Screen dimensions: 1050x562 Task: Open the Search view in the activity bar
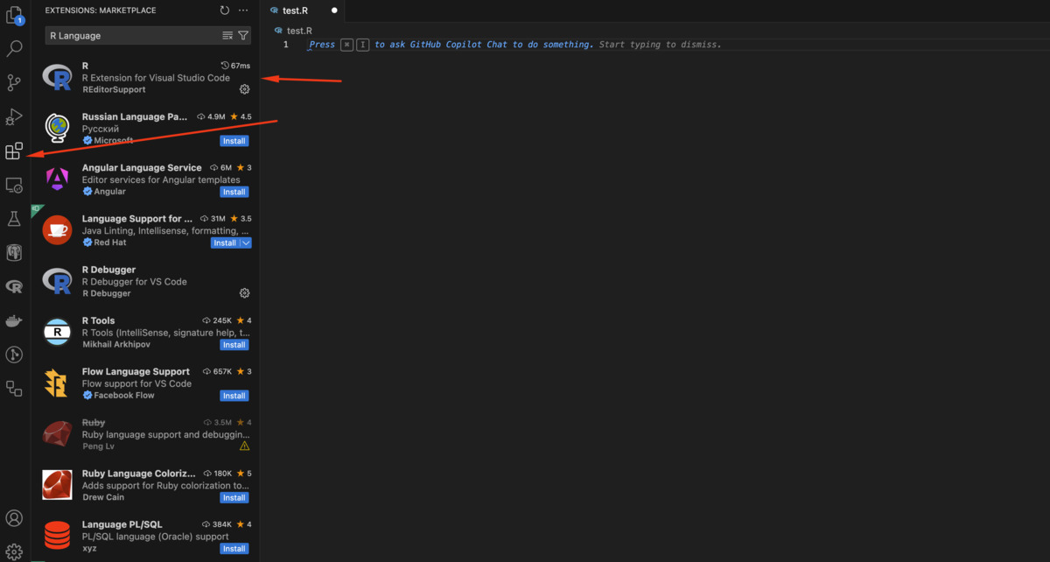click(13, 49)
